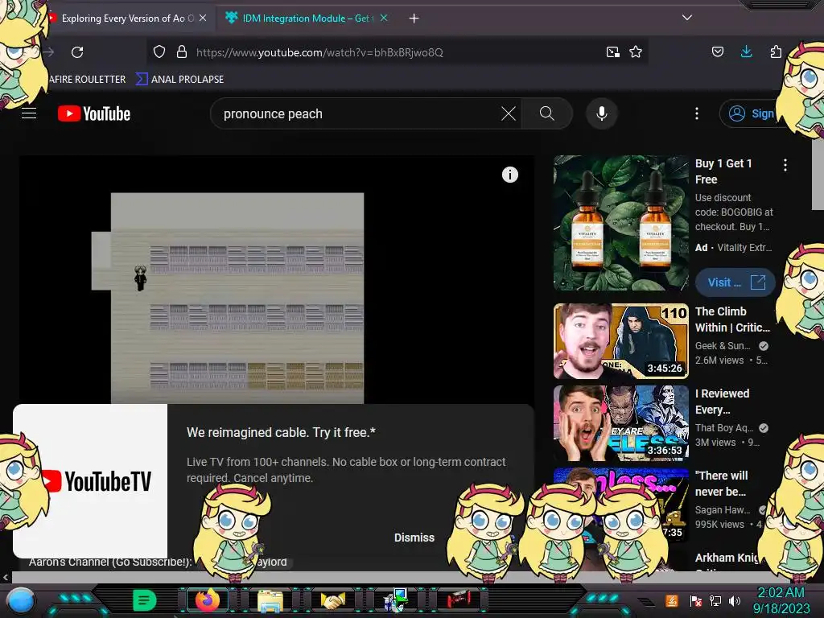This screenshot has width=824, height=618.
Task: Search with your voice microphone
Action: click(x=602, y=113)
